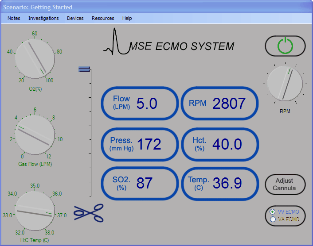The height and width of the screenshot is (246, 313).
Task: Click the green power button icon
Action: point(285,46)
